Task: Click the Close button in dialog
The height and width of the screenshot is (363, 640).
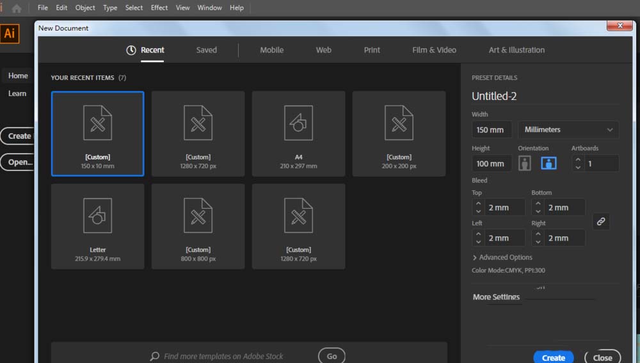Action: tap(602, 357)
